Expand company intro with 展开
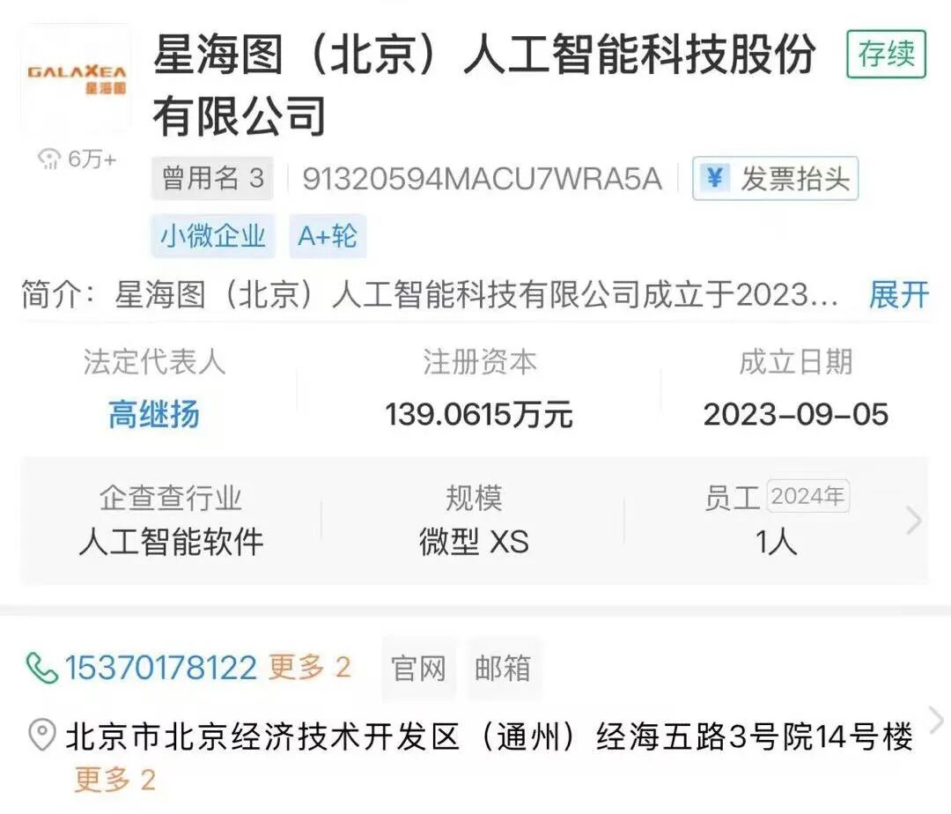The height and width of the screenshot is (814, 951). 898,295
